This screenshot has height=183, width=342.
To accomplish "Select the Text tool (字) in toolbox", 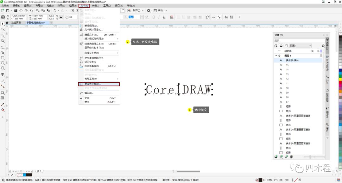I will pos(3,74).
